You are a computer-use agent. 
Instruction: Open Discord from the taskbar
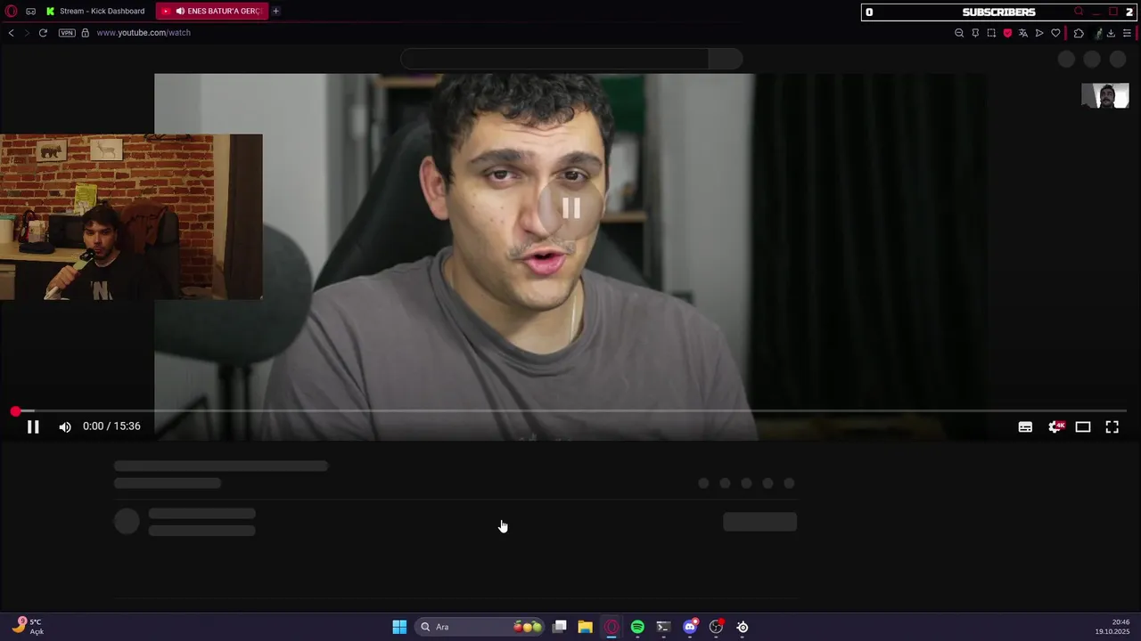pos(690,627)
